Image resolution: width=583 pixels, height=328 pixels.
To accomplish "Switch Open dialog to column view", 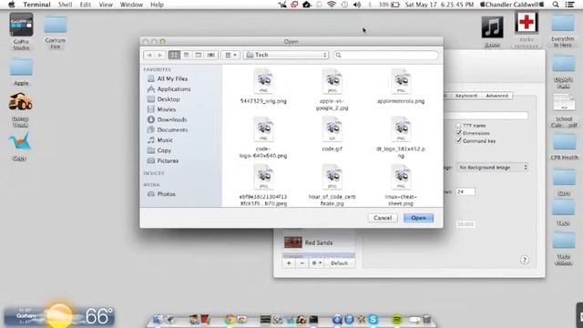I will click(199, 55).
